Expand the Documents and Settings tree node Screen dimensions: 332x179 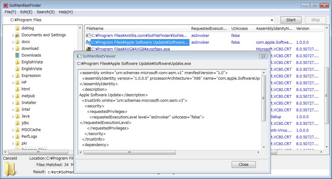(x=13, y=35)
